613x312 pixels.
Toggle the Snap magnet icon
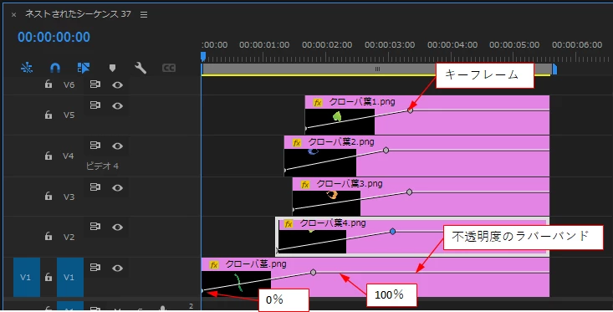(55, 68)
